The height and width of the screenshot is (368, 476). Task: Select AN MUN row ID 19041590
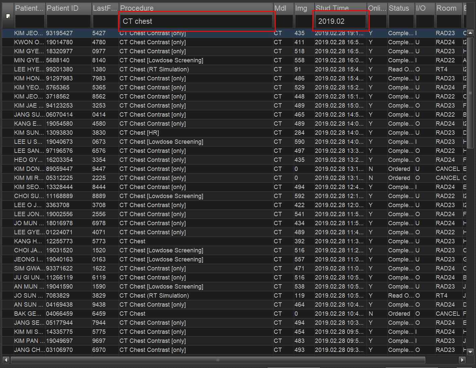pos(234,287)
